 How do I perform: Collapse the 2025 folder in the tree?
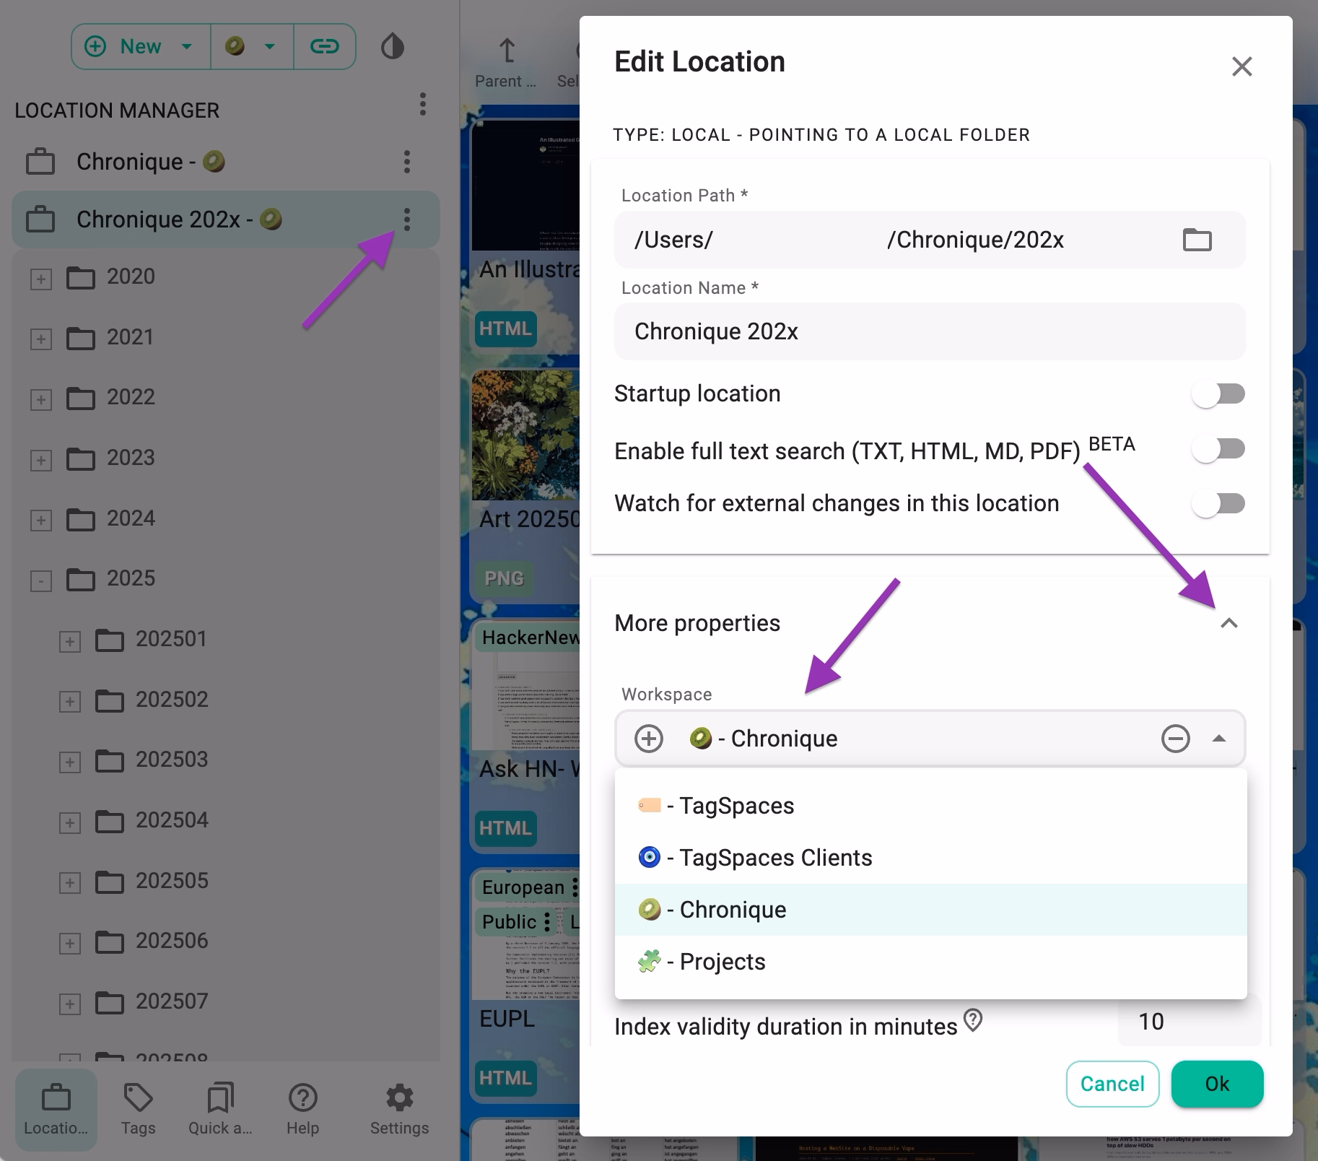click(41, 580)
